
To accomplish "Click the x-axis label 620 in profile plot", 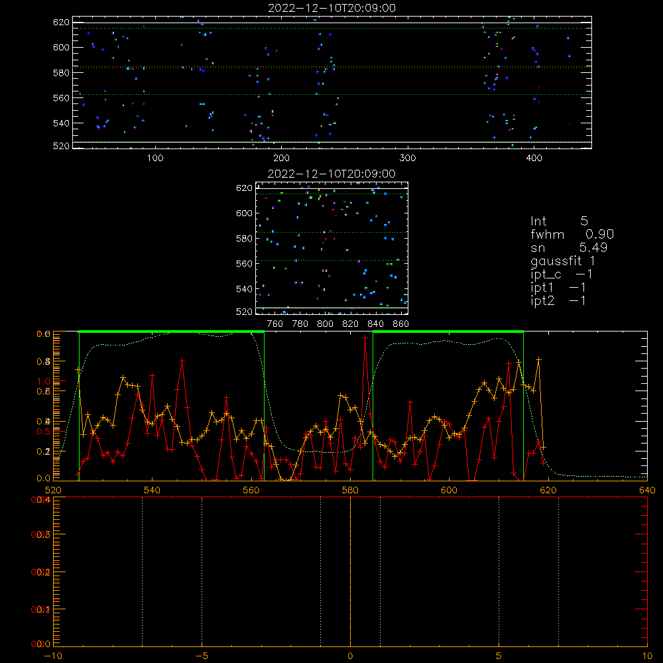I will 548,490.
